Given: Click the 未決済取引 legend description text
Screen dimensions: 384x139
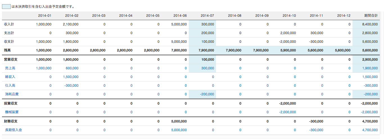Looking at the screenshot, I should point(43,6).
